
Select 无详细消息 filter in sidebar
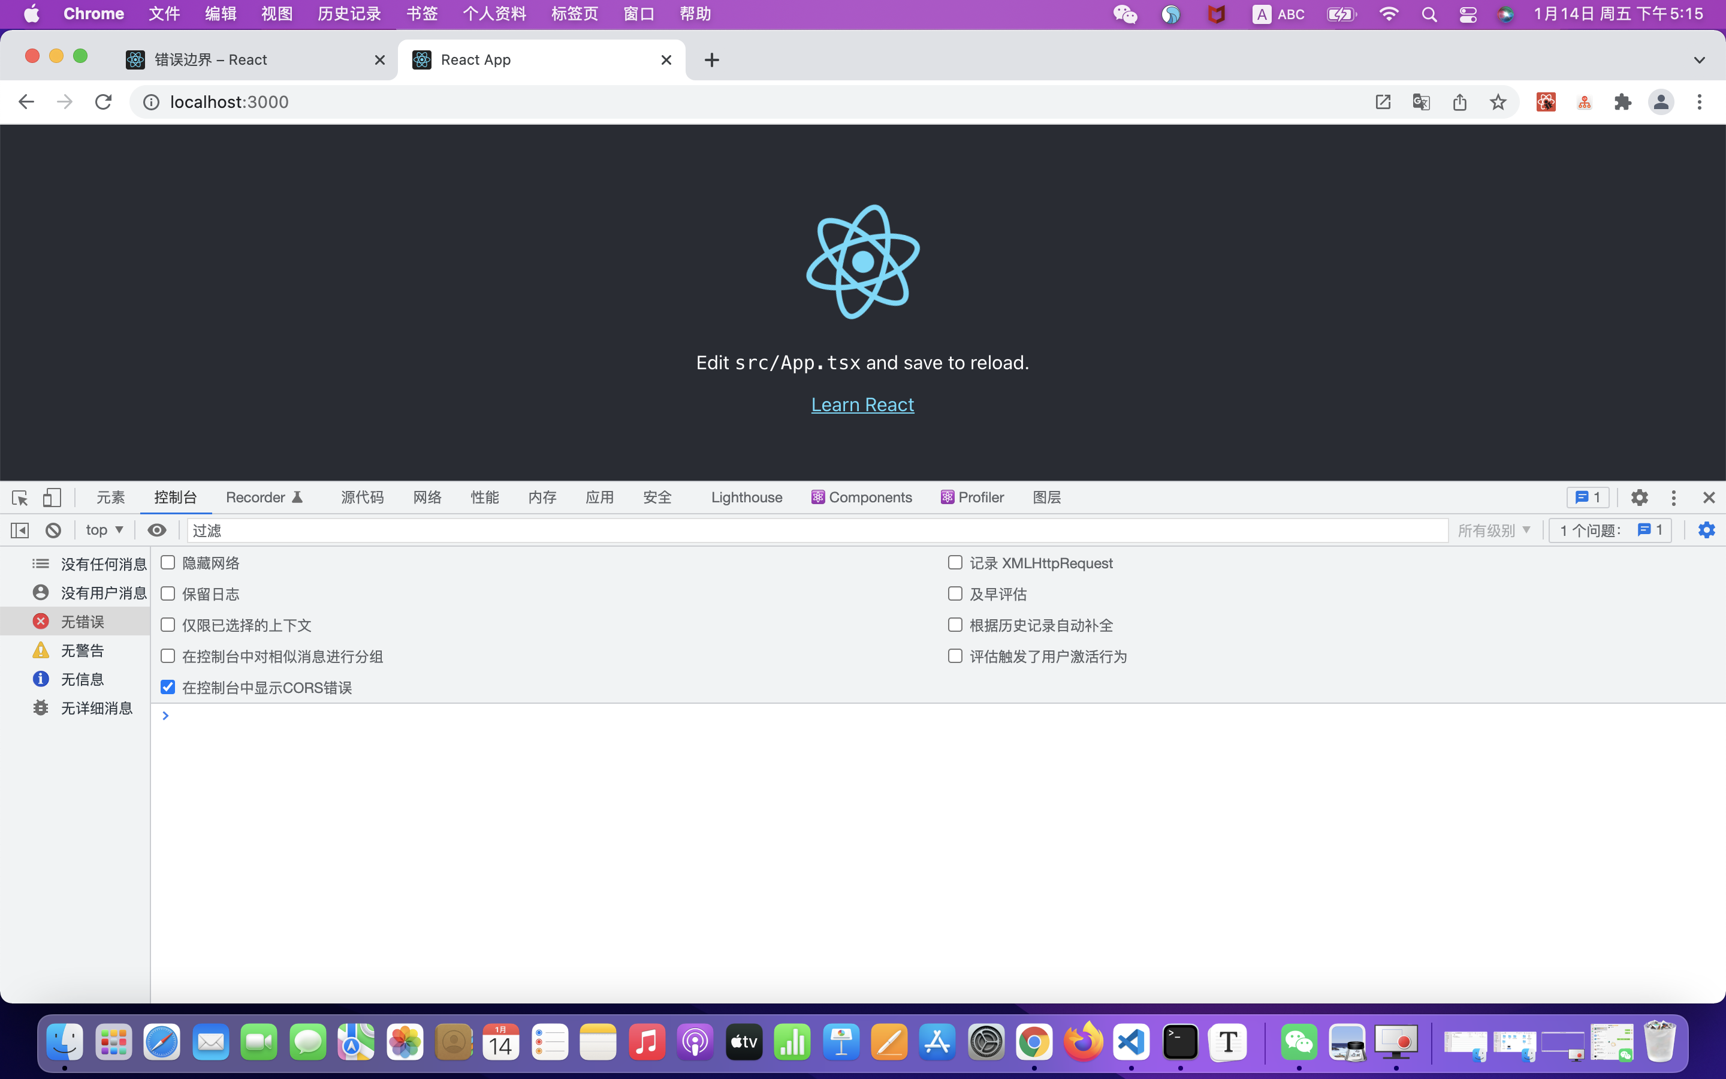(75, 708)
